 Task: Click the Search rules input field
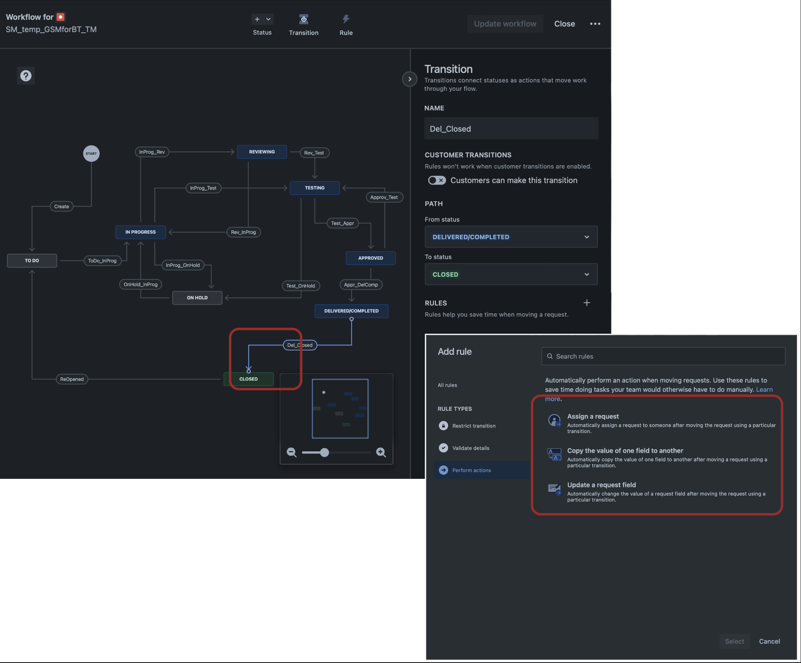[663, 356]
